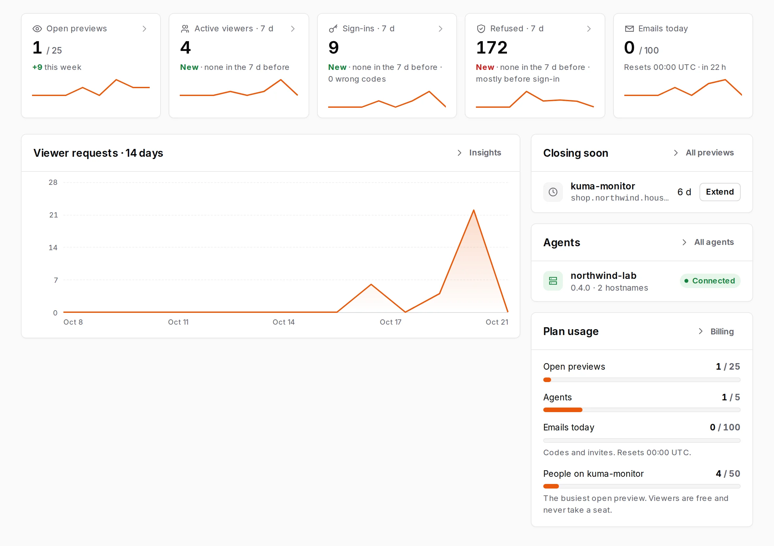Image resolution: width=774 pixels, height=546 pixels.
Task: Click the '+9 this week' text
Action: coord(57,67)
